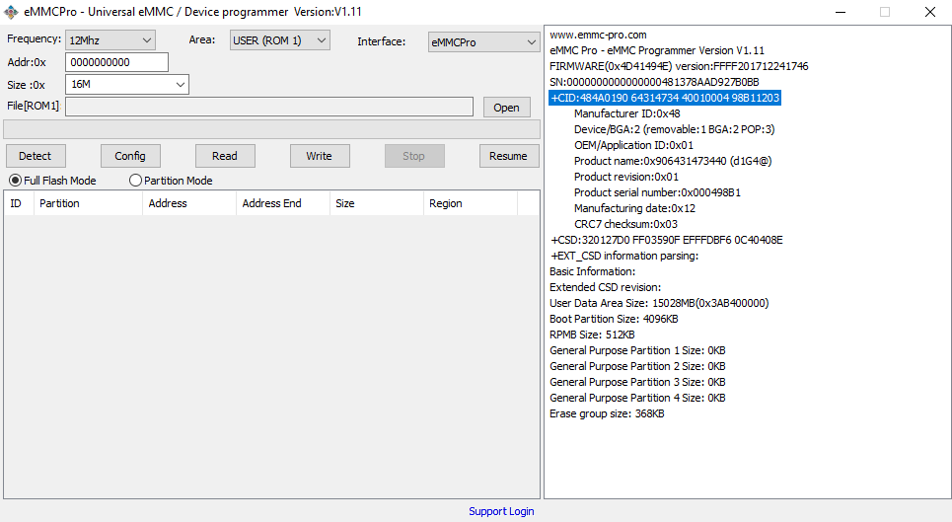952x522 pixels.
Task: Click the File[ROM1] path field
Action: pos(269,107)
